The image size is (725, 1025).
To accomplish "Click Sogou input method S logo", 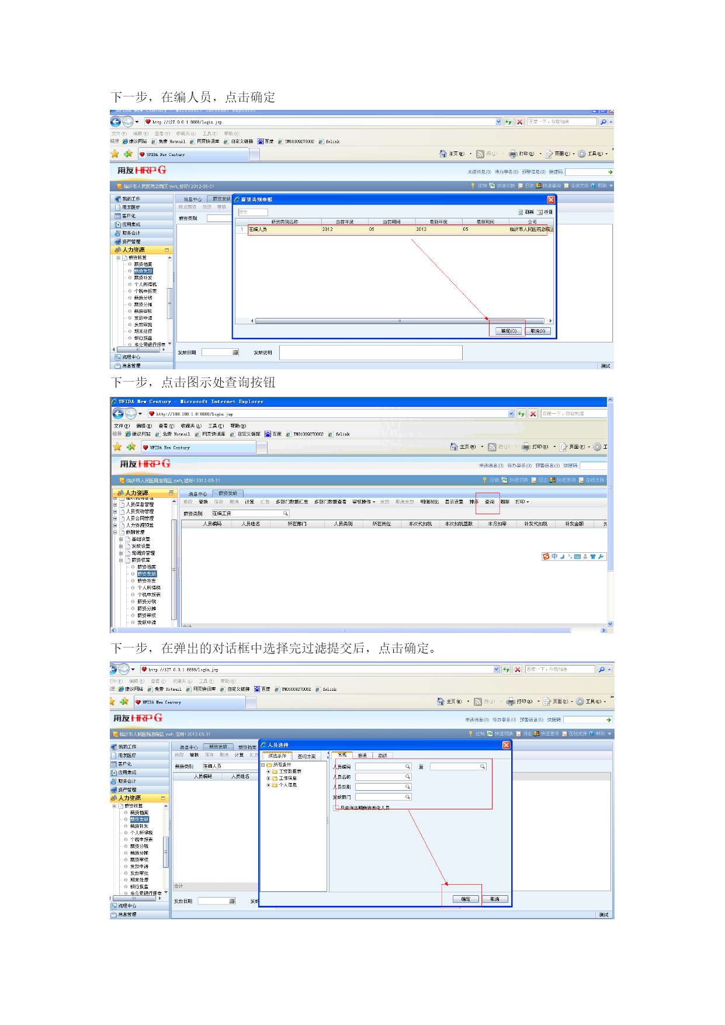I will pyautogui.click(x=546, y=556).
